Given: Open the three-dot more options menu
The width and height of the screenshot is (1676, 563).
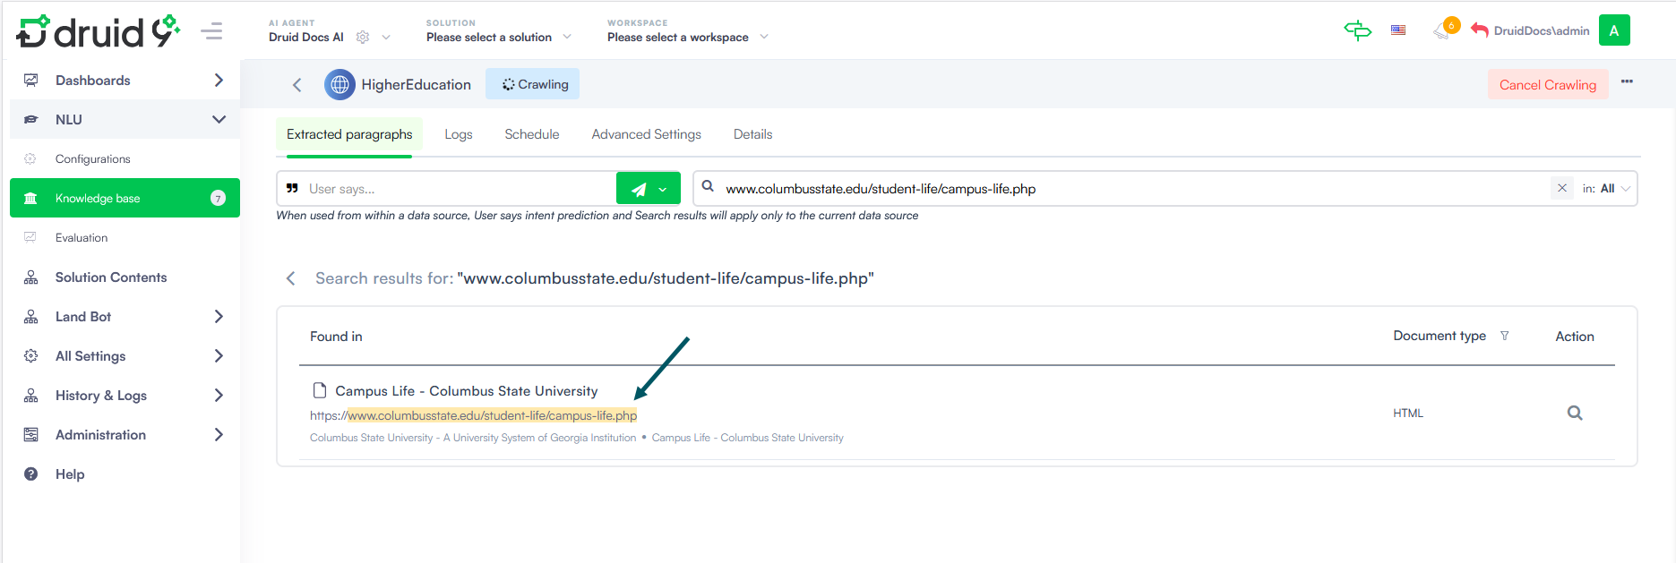Looking at the screenshot, I should pyautogui.click(x=1627, y=82).
